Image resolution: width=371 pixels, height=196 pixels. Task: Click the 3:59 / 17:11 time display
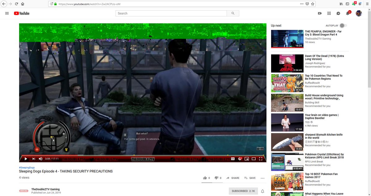coord(52,159)
